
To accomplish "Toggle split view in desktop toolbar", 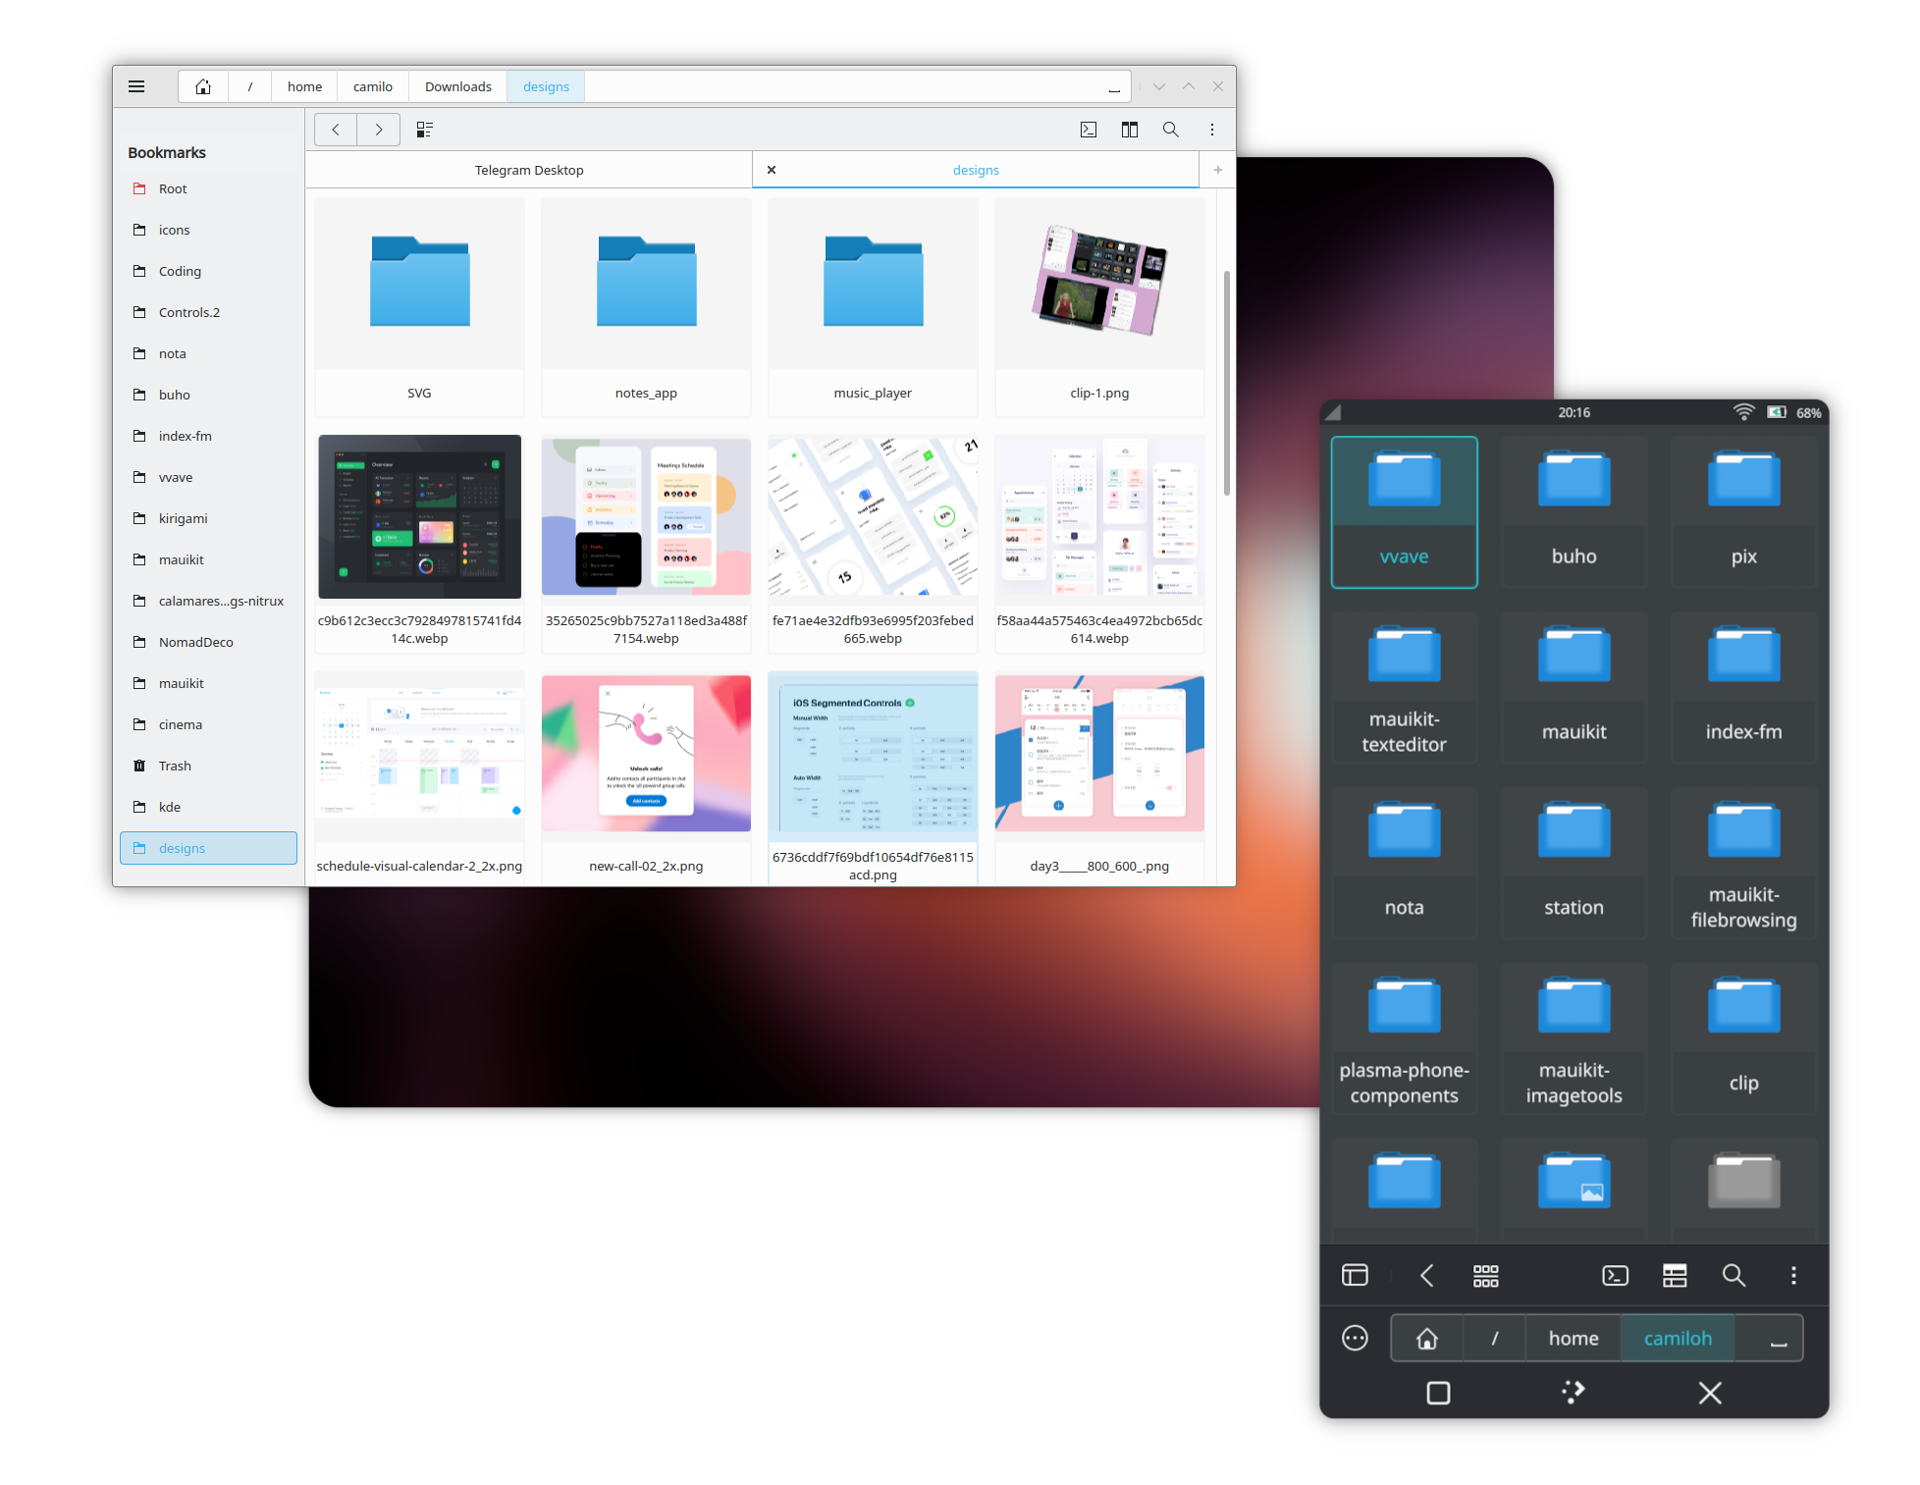I will pyautogui.click(x=1130, y=130).
